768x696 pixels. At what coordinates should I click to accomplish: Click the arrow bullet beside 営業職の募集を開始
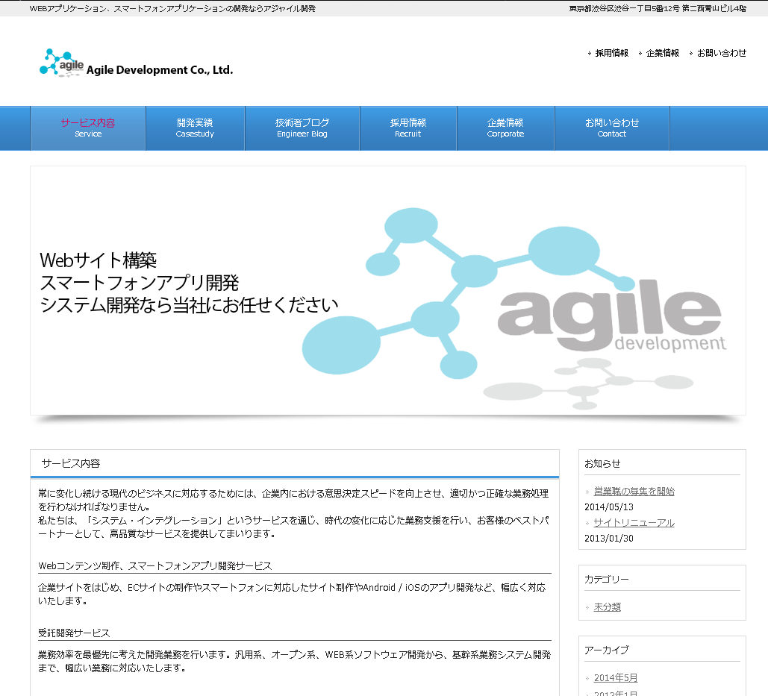587,492
